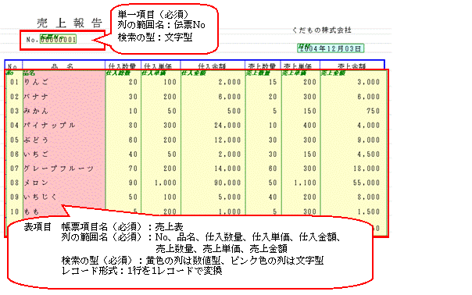The height and width of the screenshot is (295, 472).
Task: Select the いちじく product name cell
Action: click(x=40, y=197)
